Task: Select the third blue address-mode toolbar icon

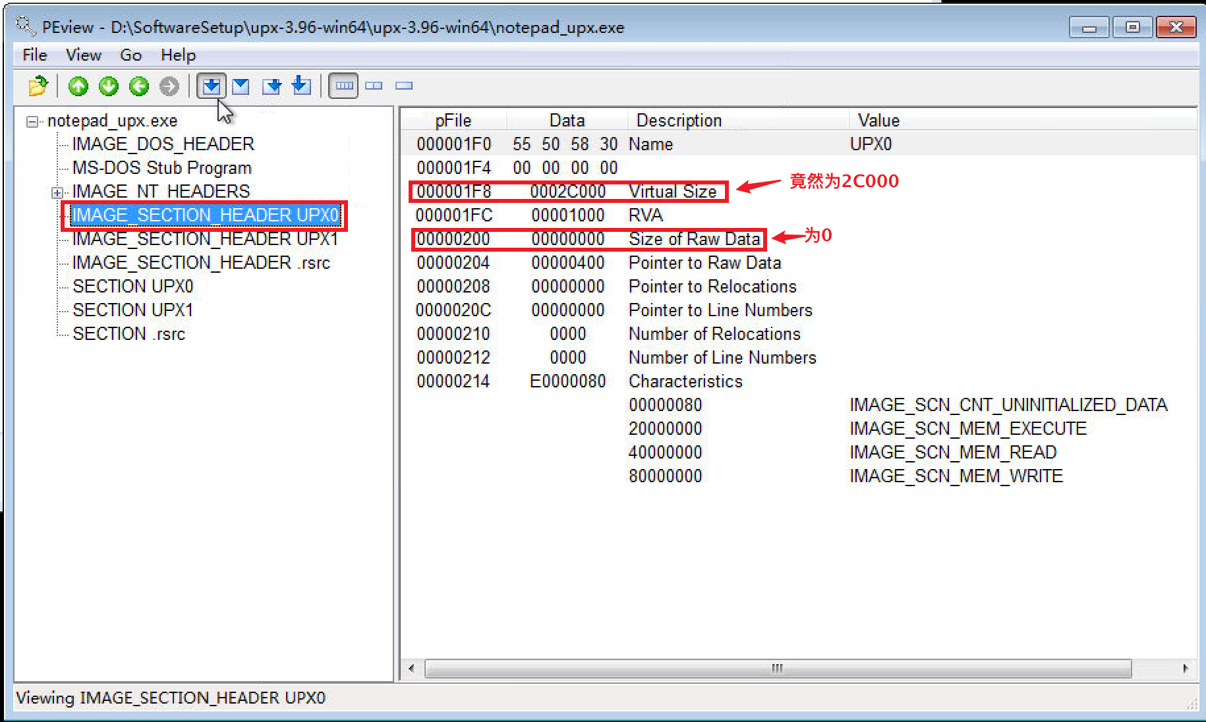Action: tap(272, 86)
